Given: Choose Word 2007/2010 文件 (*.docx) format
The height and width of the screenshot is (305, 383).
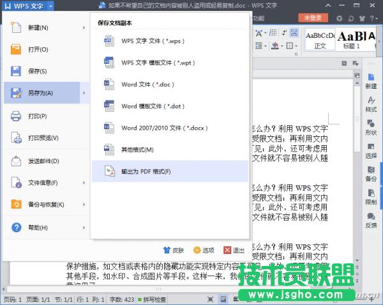Looking at the screenshot, I should pyautogui.click(x=163, y=128).
